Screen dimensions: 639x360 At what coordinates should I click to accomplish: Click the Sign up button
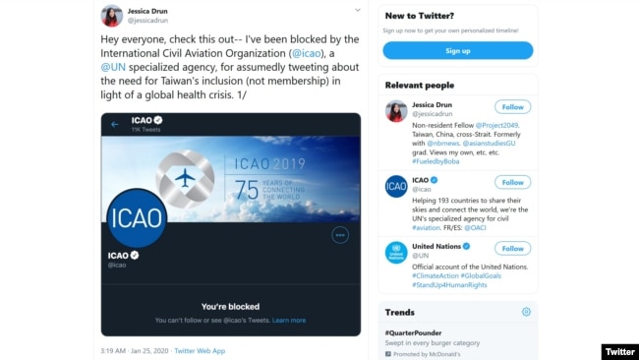click(458, 50)
